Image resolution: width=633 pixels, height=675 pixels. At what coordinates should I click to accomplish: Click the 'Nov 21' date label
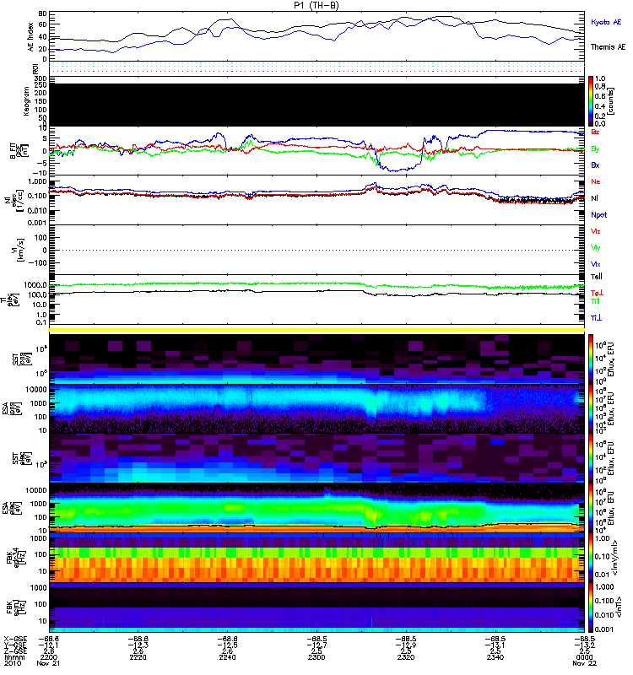[x=48, y=663]
